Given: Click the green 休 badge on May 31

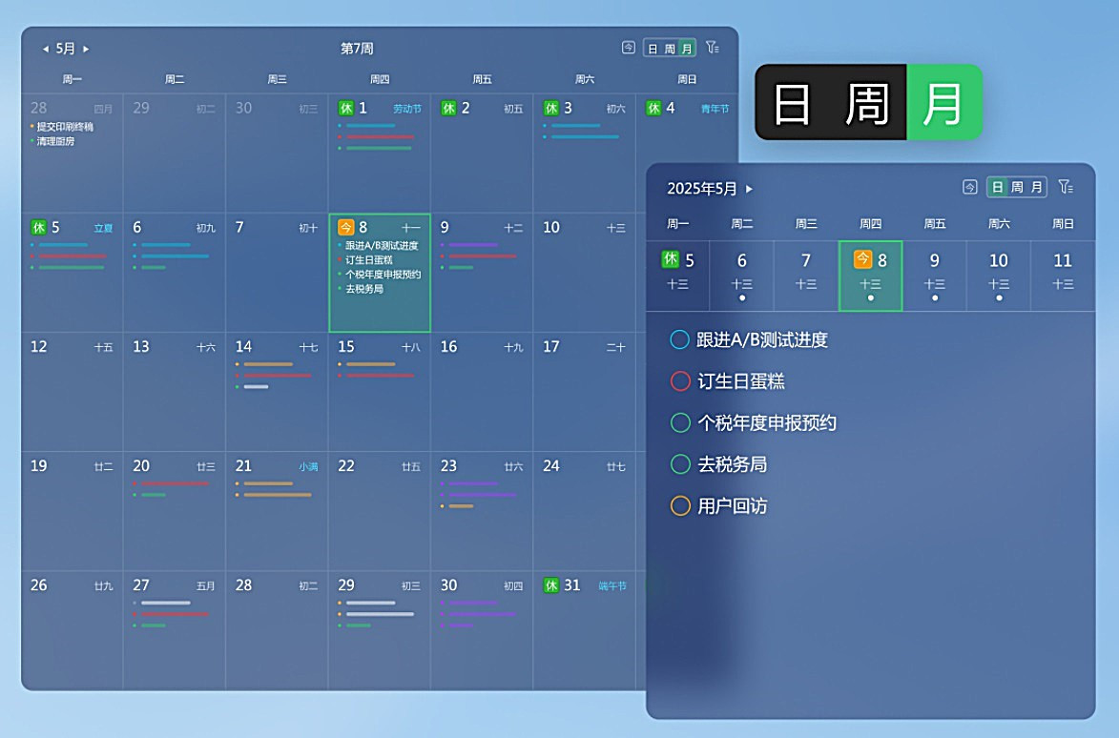Looking at the screenshot, I should [x=550, y=585].
